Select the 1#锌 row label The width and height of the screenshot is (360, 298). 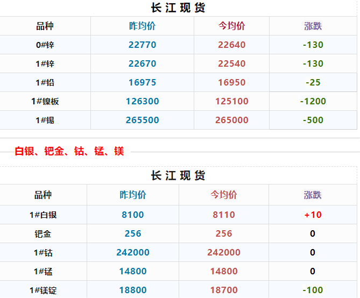(45, 64)
